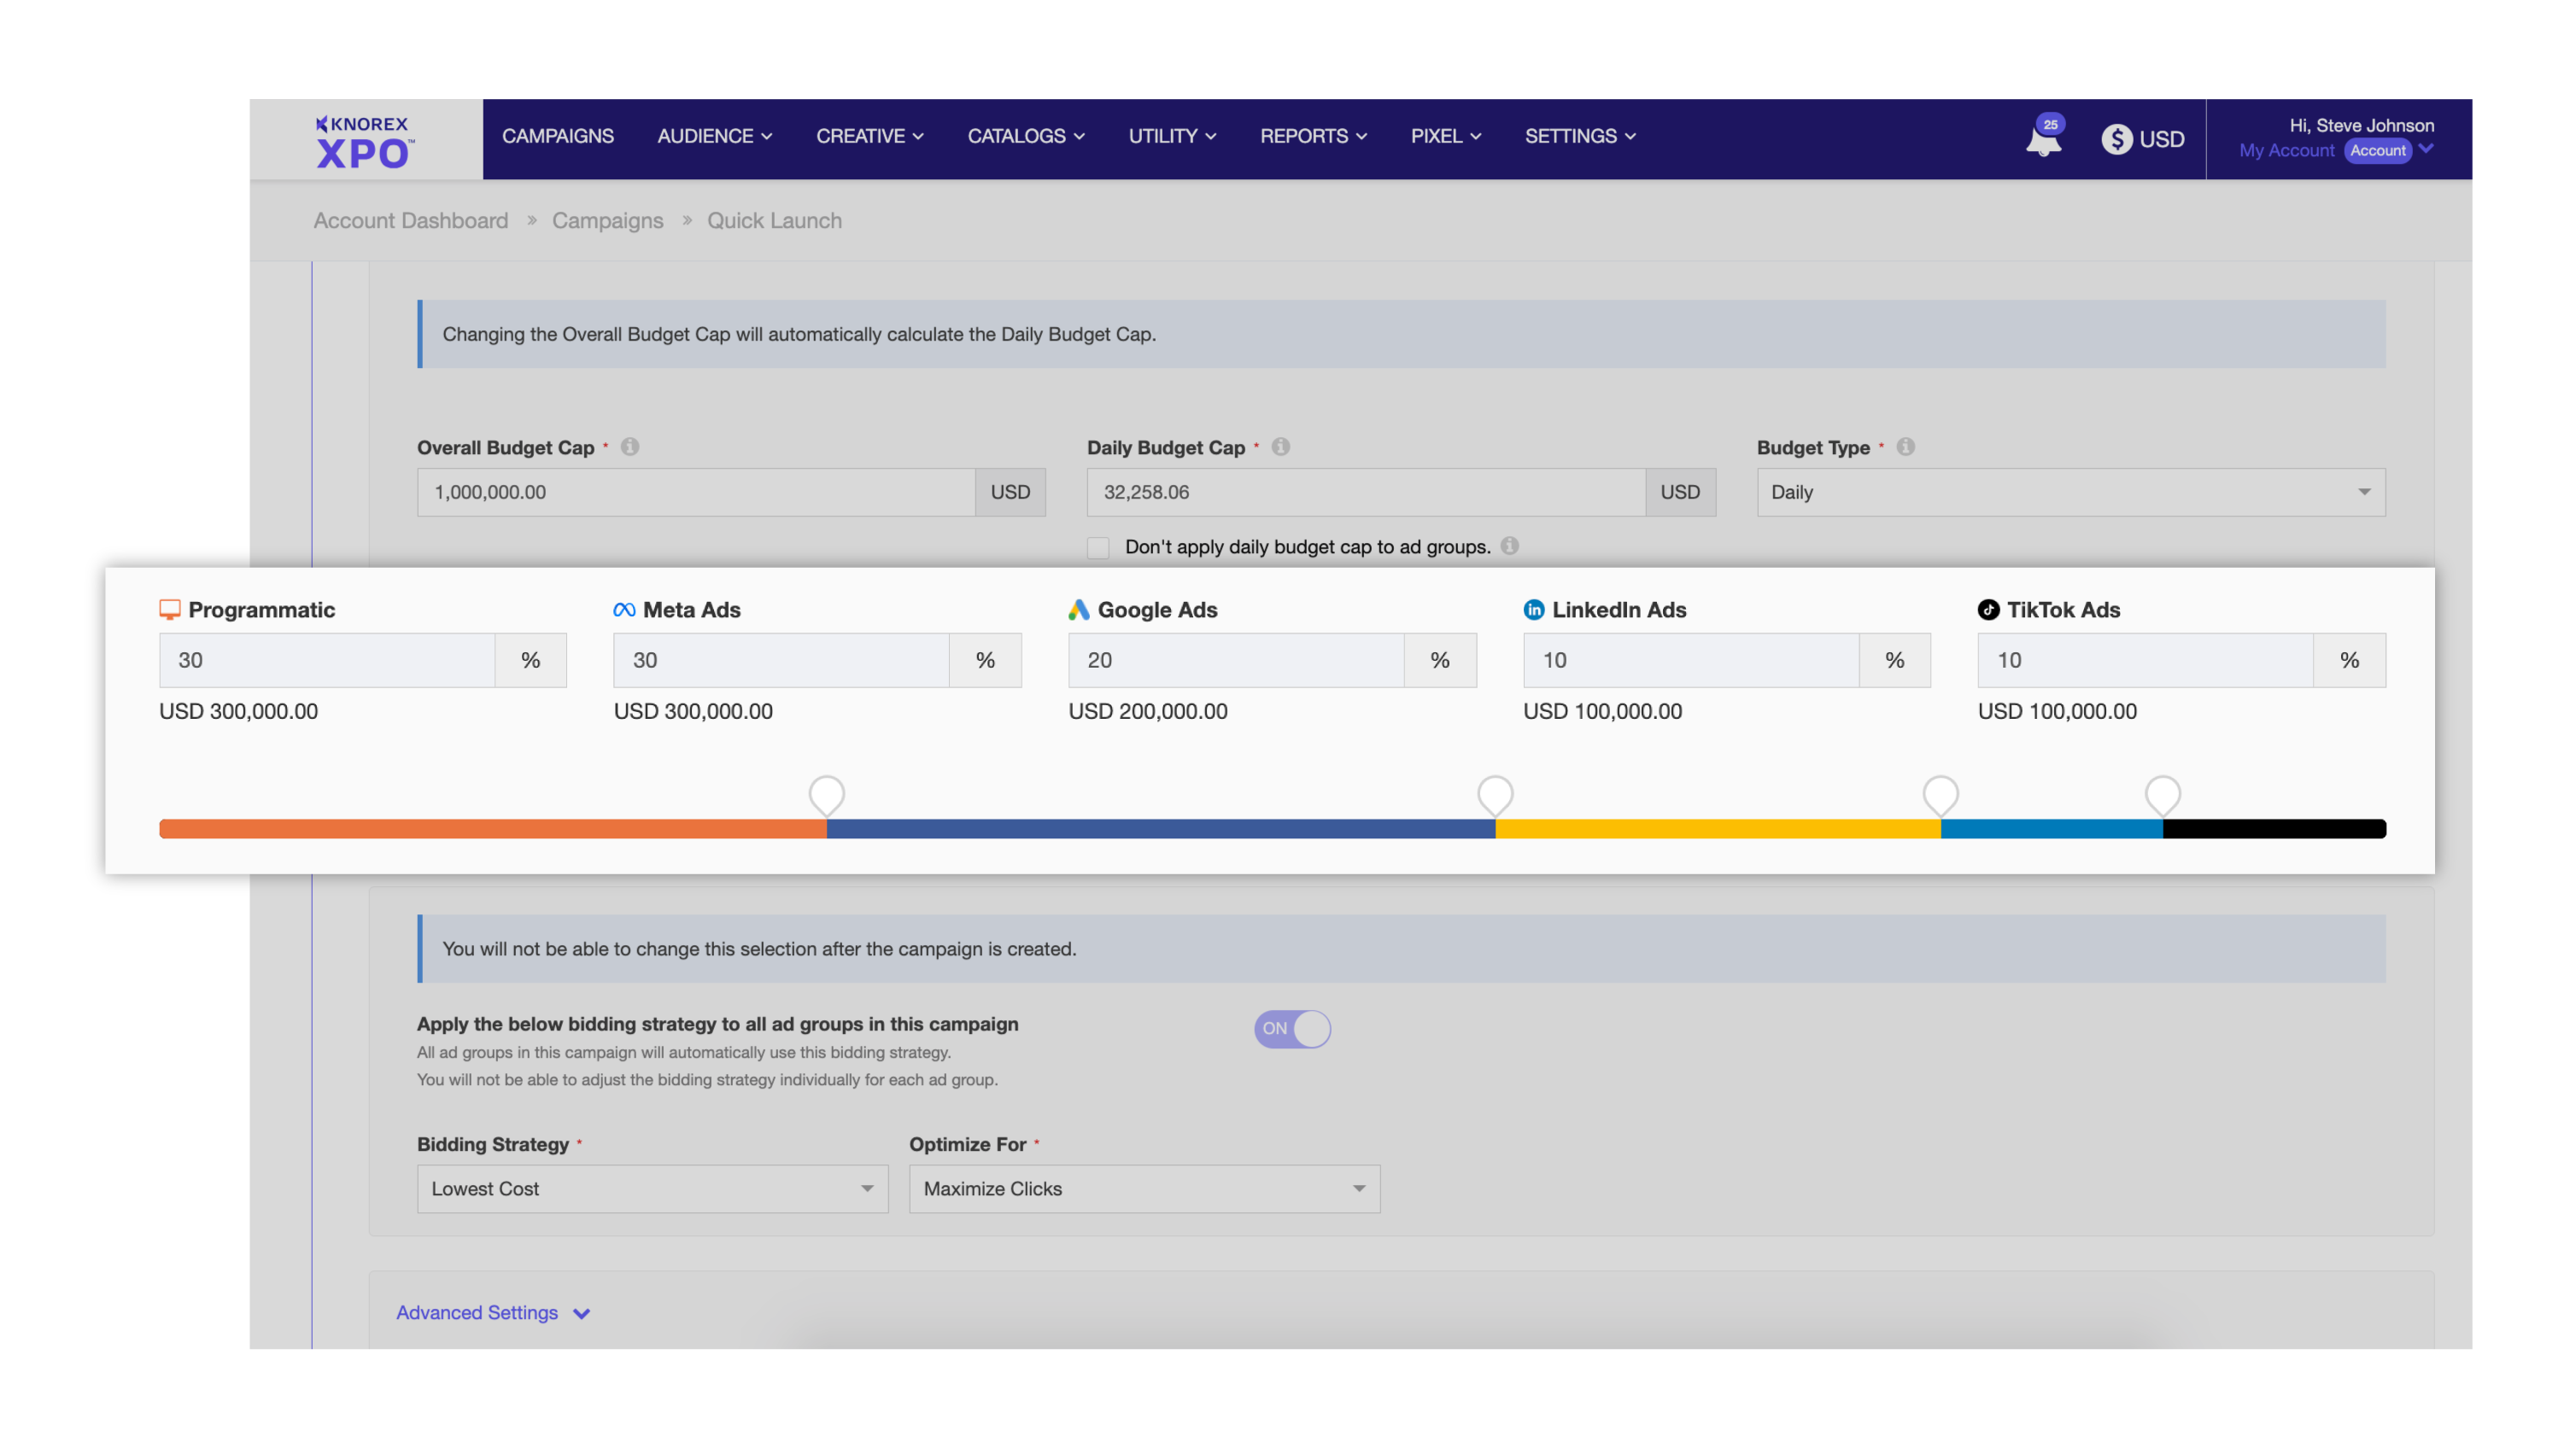Click the TikTok Ads percentage field
Image resolution: width=2576 pixels, height=1448 pixels.
coord(2145,660)
